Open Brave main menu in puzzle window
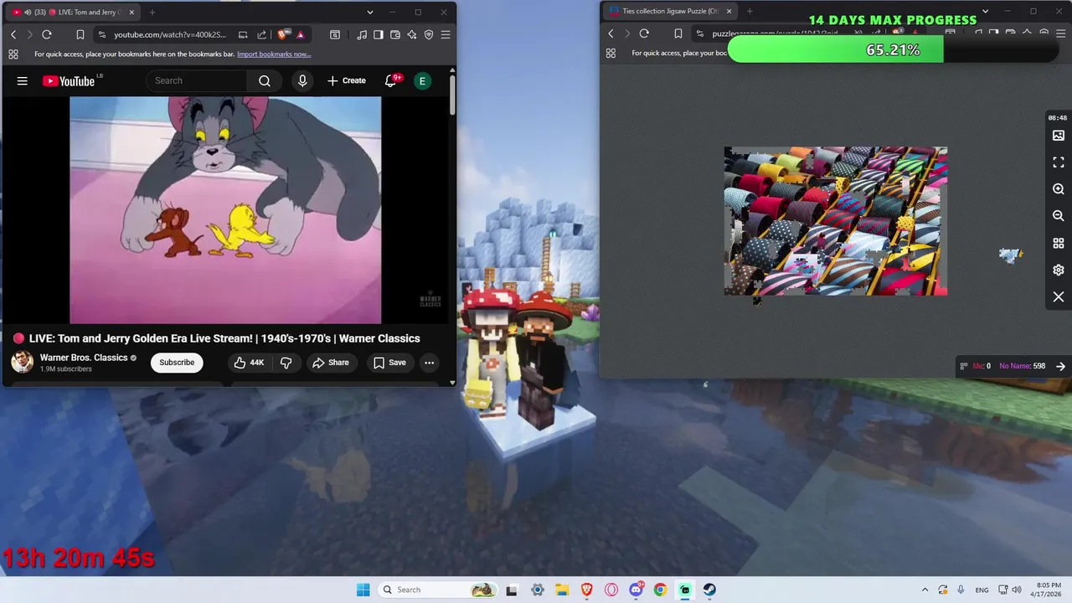1072x603 pixels. coord(1060,33)
